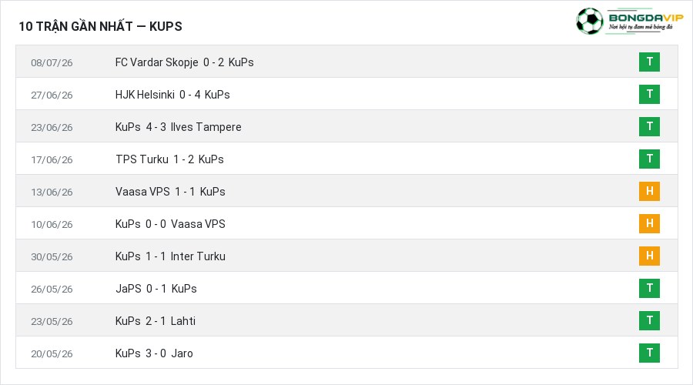
Task: Click the heading 10 TRẬN GẦN NHẤT — KUPS
Action: coord(100,26)
